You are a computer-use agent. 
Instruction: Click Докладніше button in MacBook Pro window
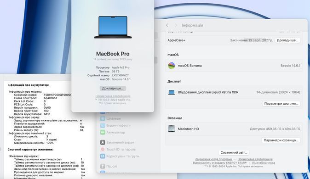pyautogui.click(x=113, y=88)
